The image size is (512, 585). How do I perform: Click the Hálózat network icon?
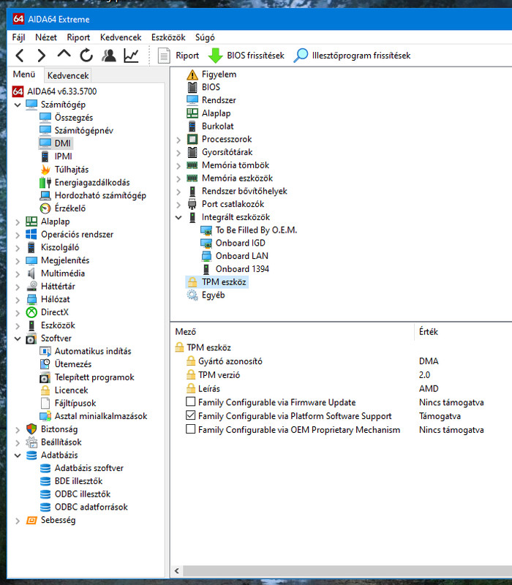[x=31, y=299]
